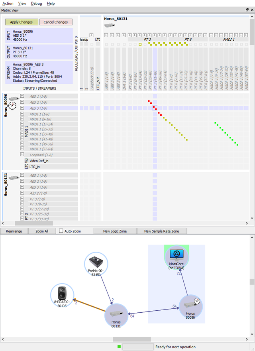Expand Horus_80096 Loopback (1-8) input row

(22, 154)
